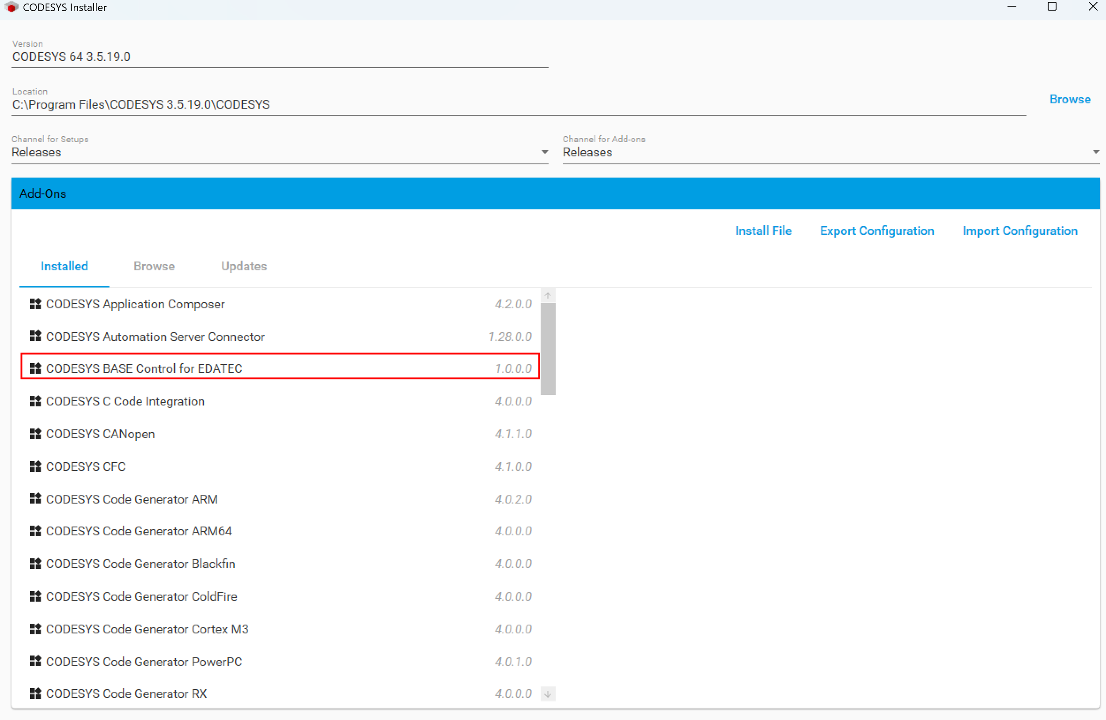This screenshot has height=720, width=1106.
Task: Click the icon next to CODESYS Automation Server Connector
Action: pos(35,336)
